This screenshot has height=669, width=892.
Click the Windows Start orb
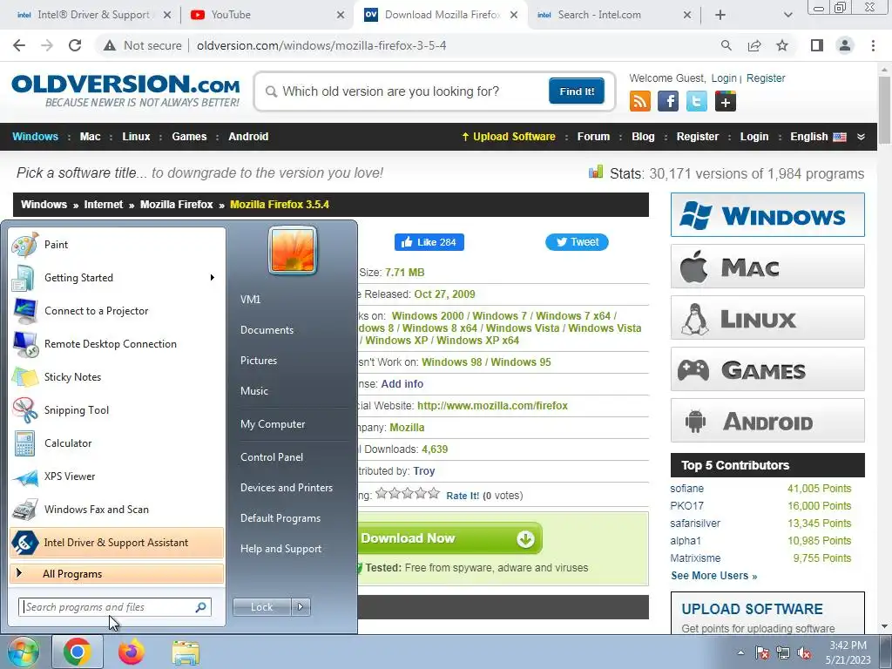pyautogui.click(x=23, y=652)
